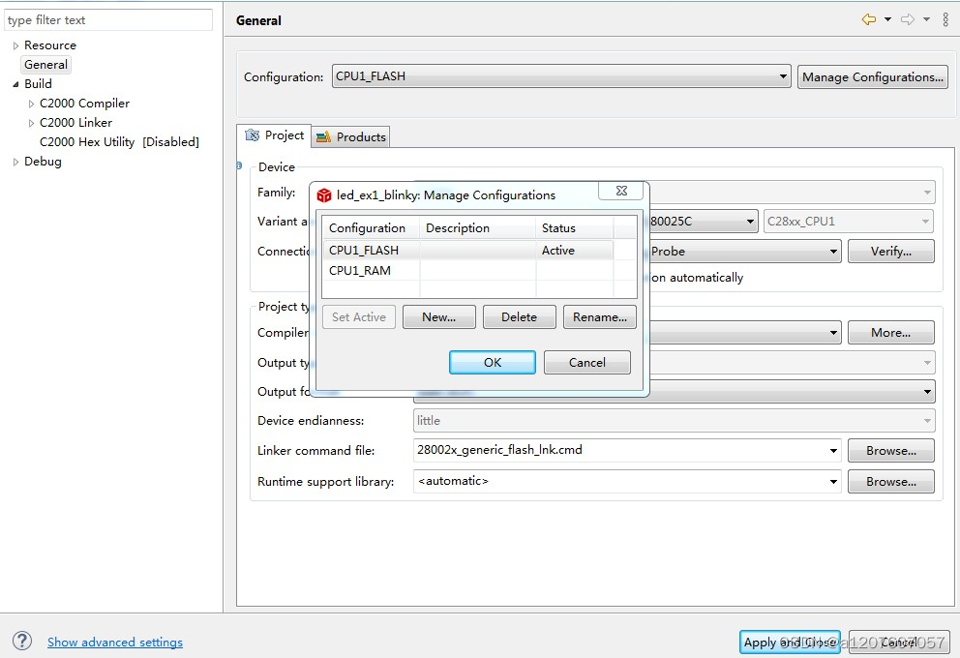Browse for the Runtime support library
Screen dimensions: 960x658
(891, 482)
